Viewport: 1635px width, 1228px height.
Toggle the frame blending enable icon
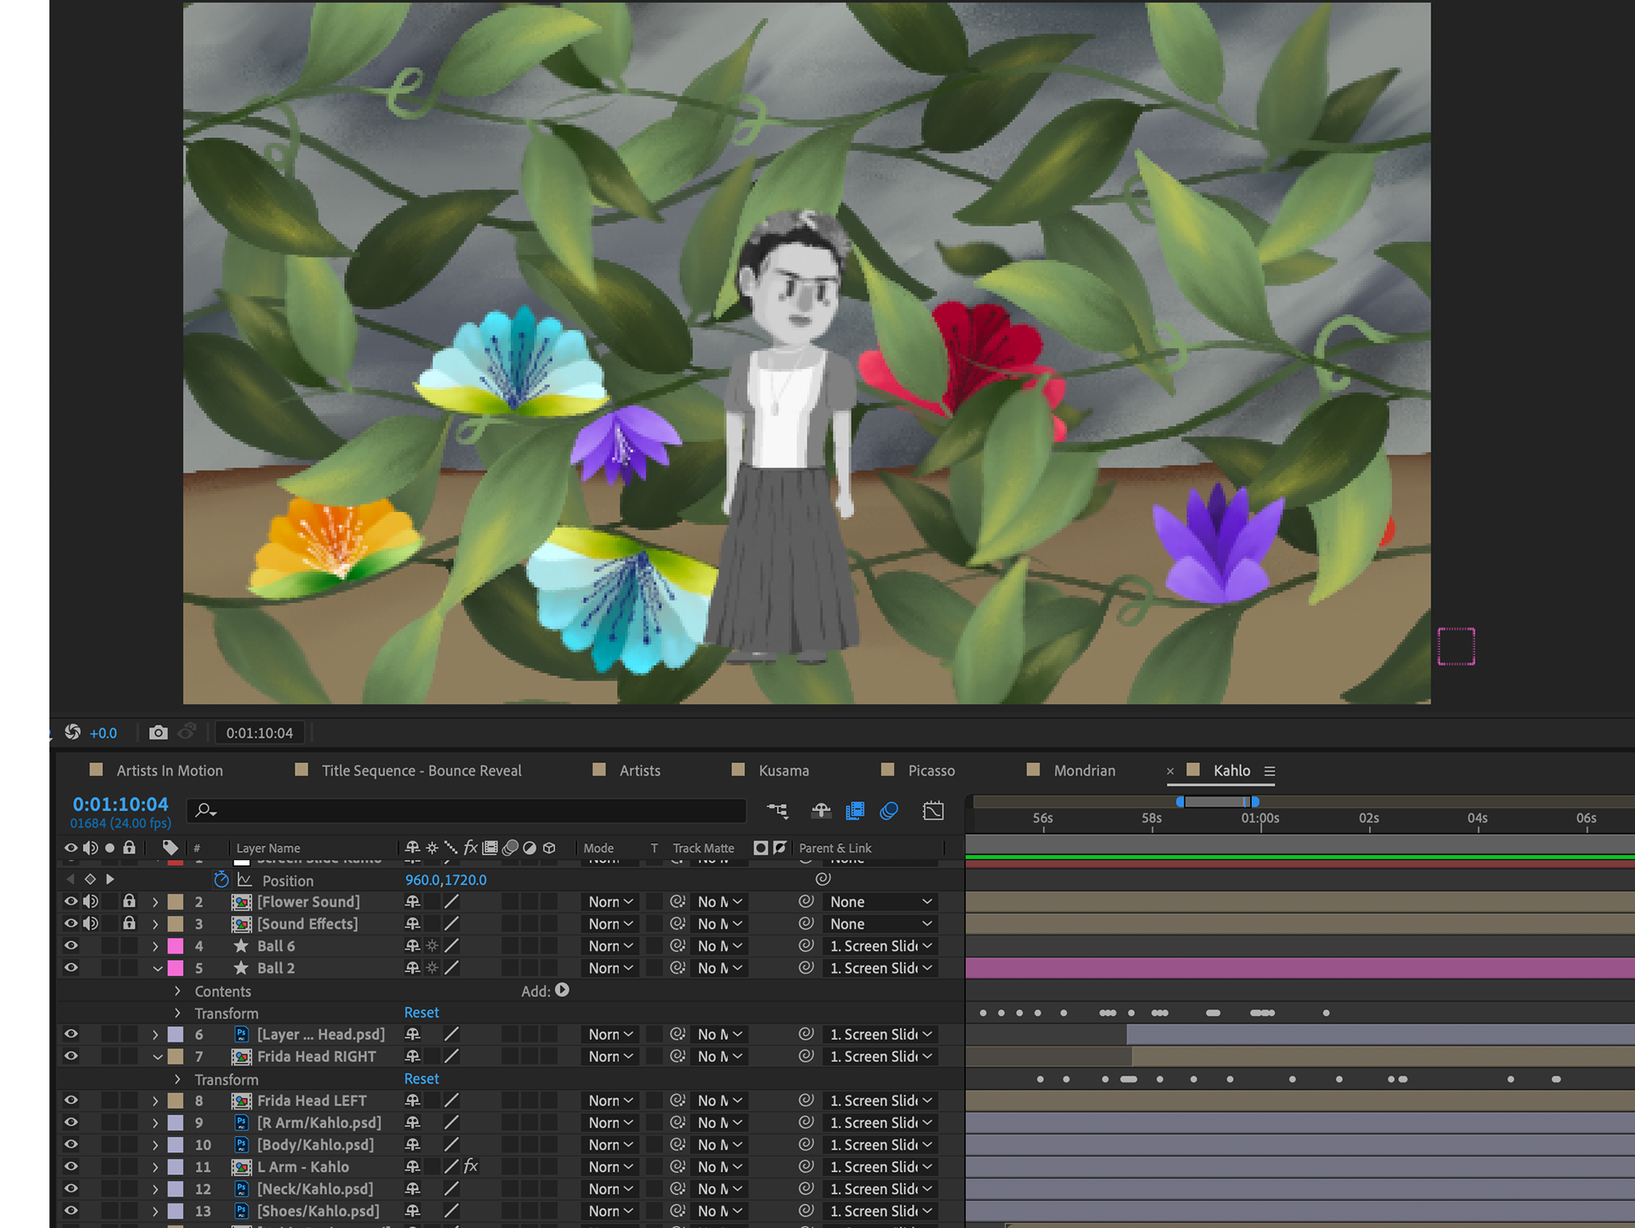[855, 811]
